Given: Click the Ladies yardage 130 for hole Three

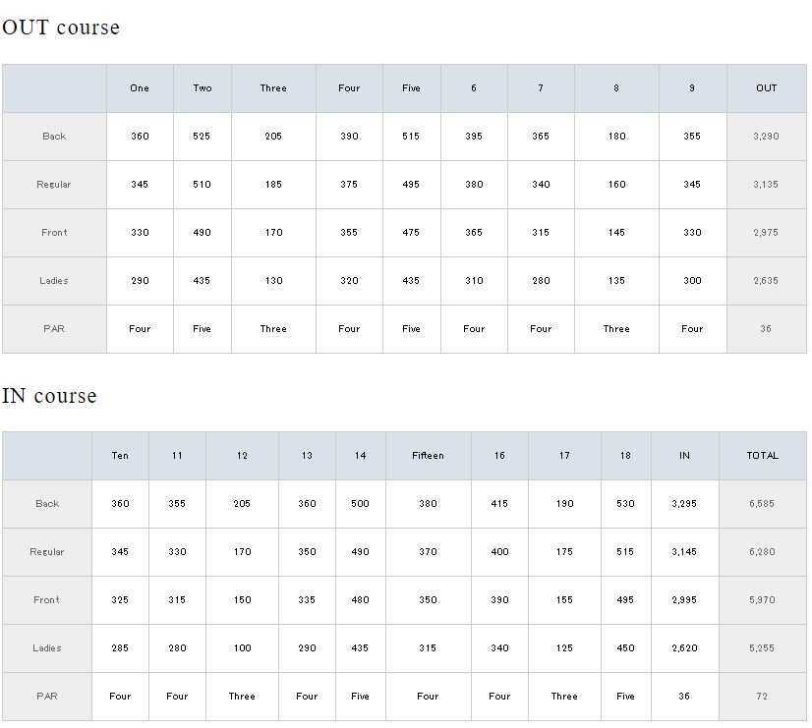Looking at the screenshot, I should click(273, 281).
